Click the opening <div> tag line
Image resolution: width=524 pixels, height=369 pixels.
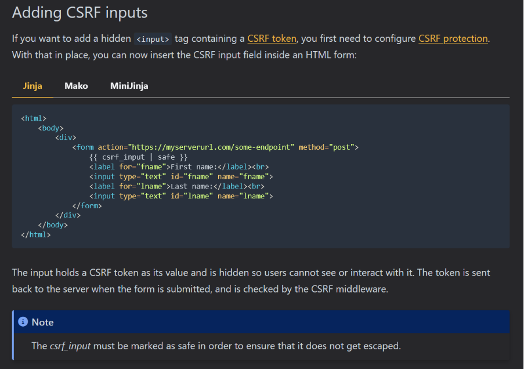coord(66,138)
